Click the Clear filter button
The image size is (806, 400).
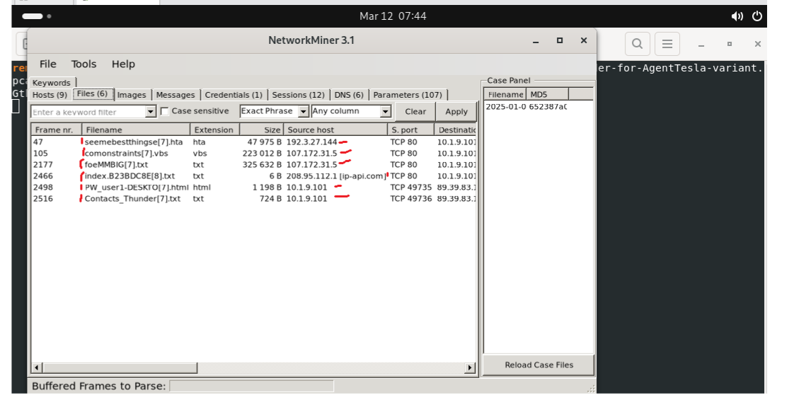click(x=415, y=112)
